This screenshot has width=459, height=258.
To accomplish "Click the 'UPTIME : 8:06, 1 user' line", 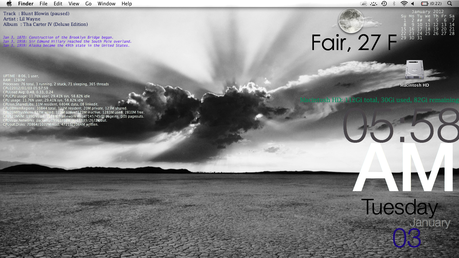I will click(x=21, y=76).
